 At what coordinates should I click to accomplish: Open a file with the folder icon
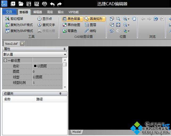click(x=21, y=4)
